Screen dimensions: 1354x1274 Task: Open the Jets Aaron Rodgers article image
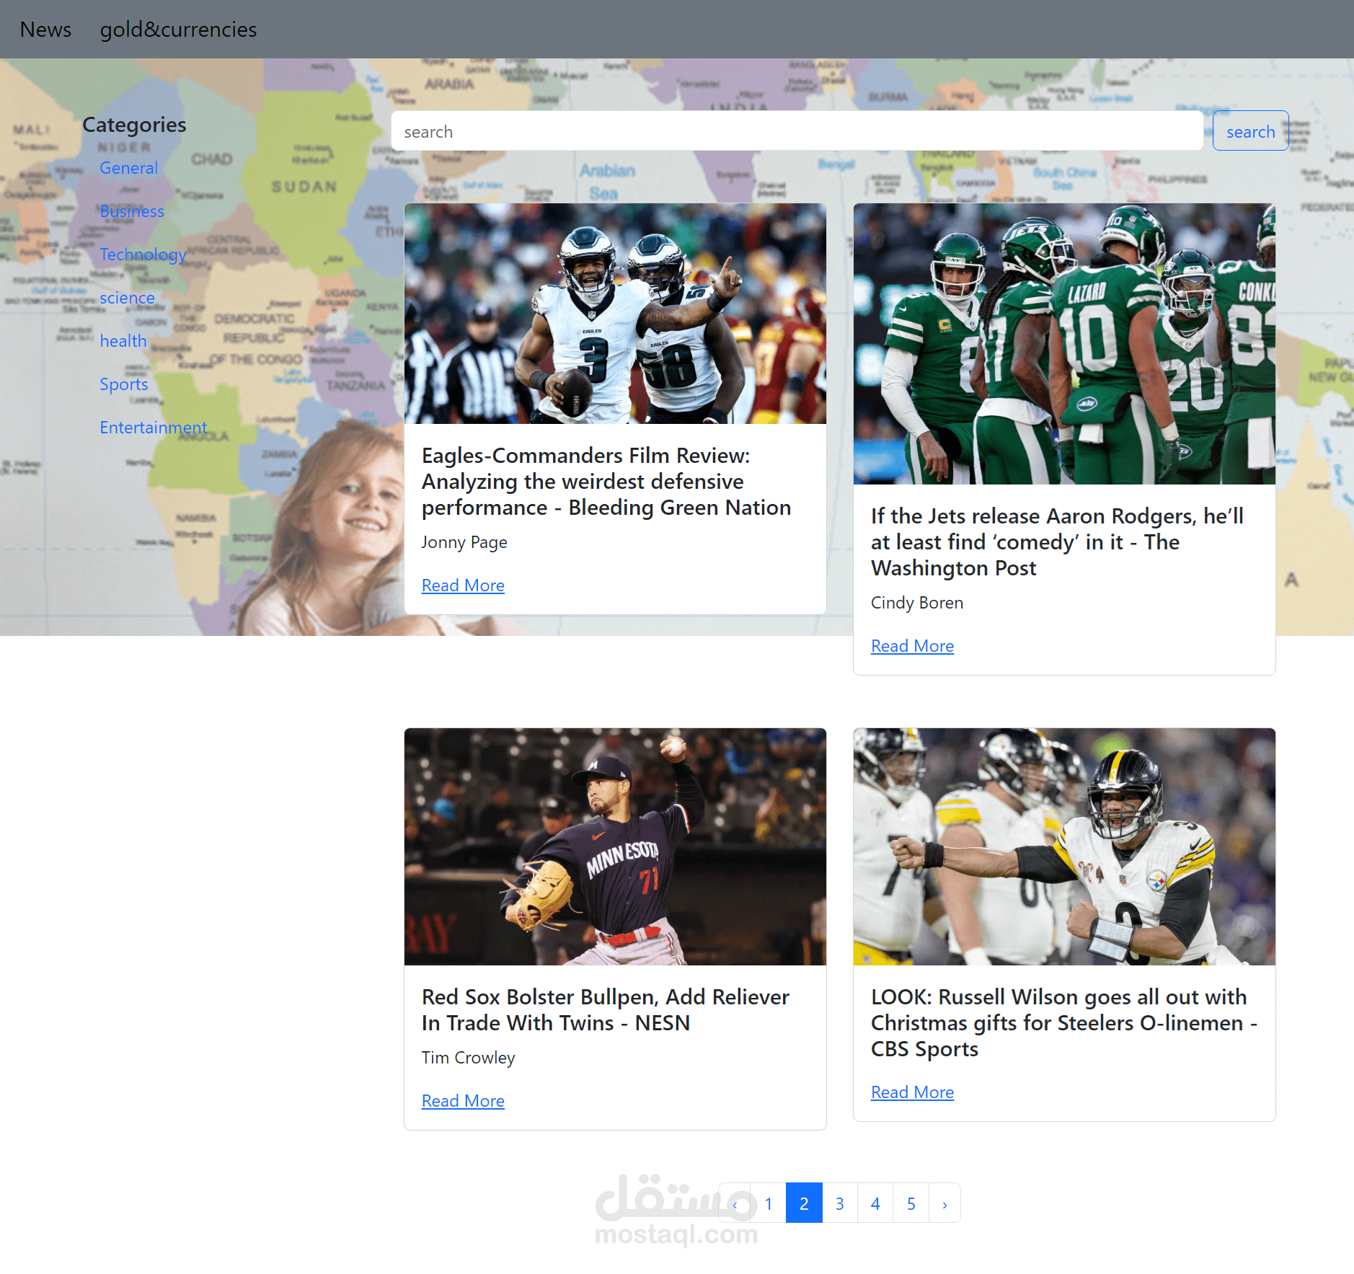(x=1064, y=344)
